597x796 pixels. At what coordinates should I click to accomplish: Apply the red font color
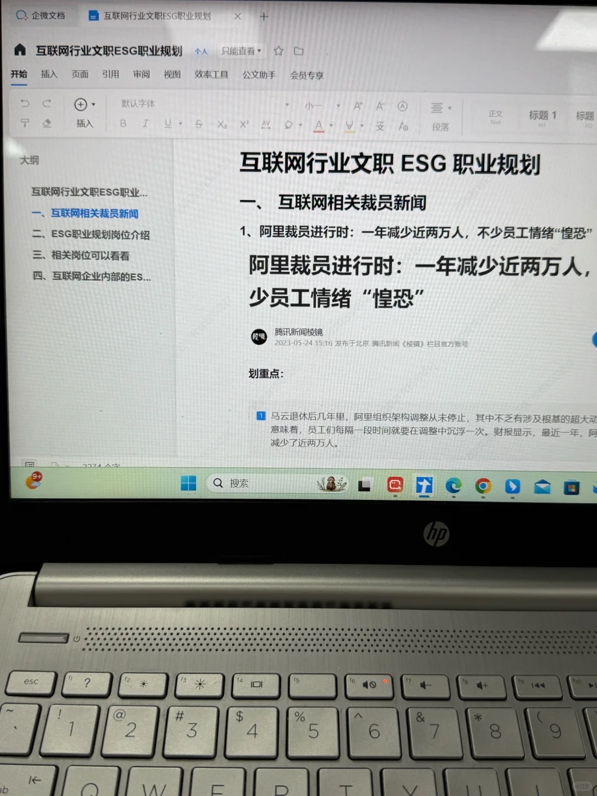(x=319, y=127)
